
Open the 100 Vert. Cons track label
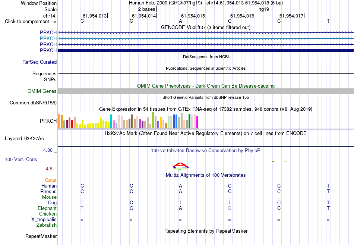pyautogui.click(x=21, y=159)
